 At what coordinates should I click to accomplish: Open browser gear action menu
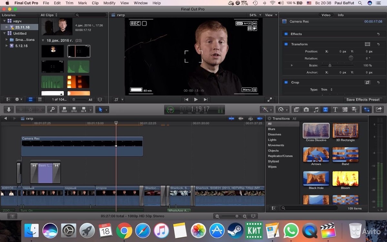tap(19, 99)
